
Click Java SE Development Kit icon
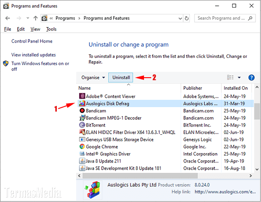pos(82,168)
